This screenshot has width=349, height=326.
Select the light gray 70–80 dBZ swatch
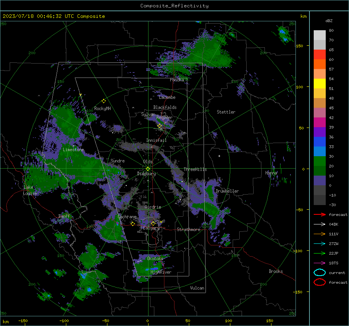point(320,35)
